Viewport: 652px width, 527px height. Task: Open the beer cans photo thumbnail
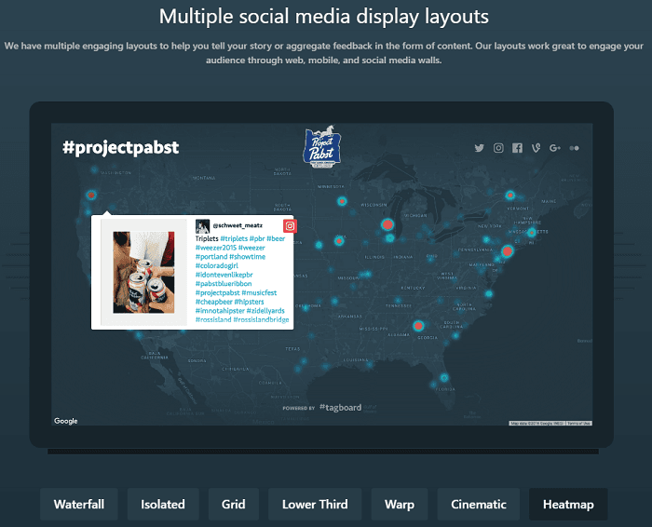pyautogui.click(x=143, y=273)
